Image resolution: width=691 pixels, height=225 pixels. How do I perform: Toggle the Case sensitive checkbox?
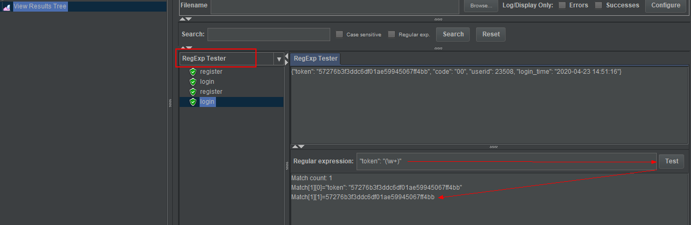point(340,34)
